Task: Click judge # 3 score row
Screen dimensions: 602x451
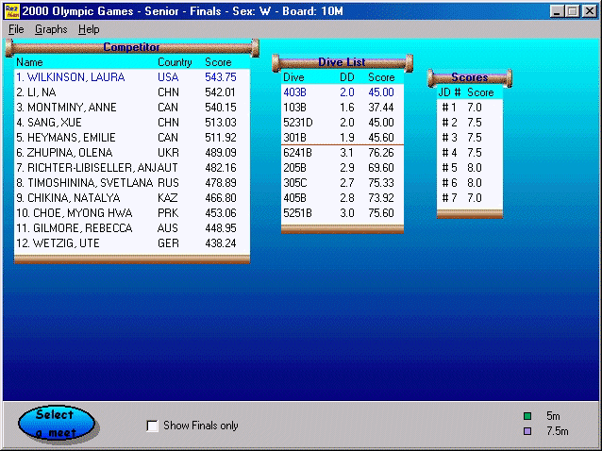Action: pos(470,138)
